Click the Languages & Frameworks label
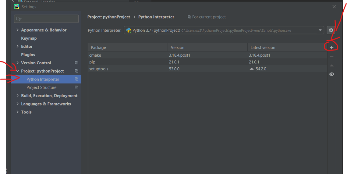This screenshot has width=347, height=174. [46, 104]
